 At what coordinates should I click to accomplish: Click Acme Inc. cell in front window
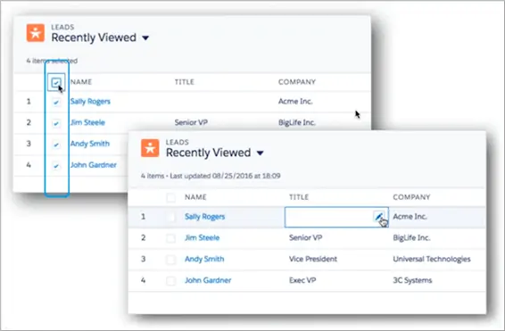tap(410, 217)
